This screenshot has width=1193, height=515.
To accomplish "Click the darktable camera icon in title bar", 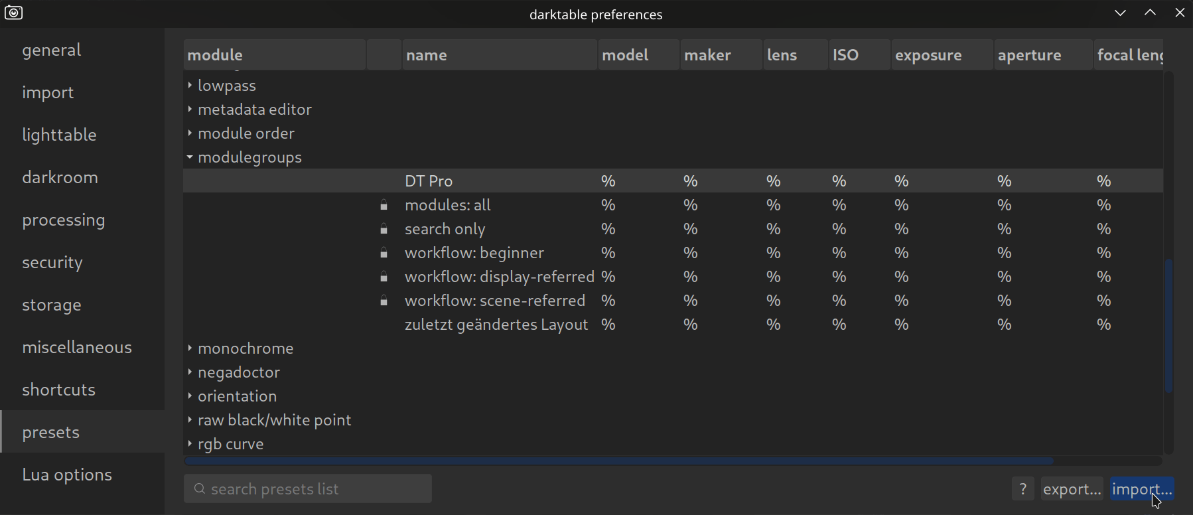I will click(x=13, y=13).
